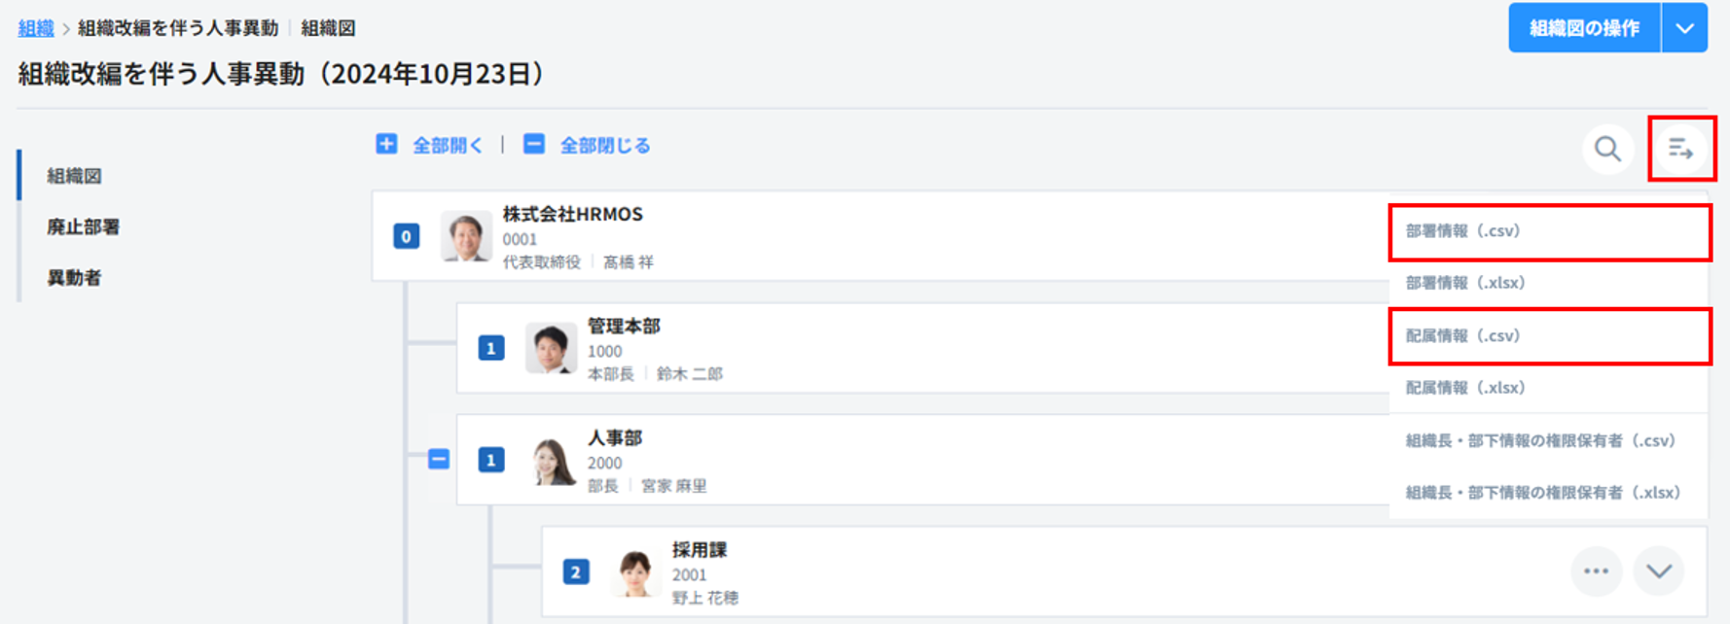Download 組織長・部下情報の権限保有者 (.csv)

point(1540,440)
